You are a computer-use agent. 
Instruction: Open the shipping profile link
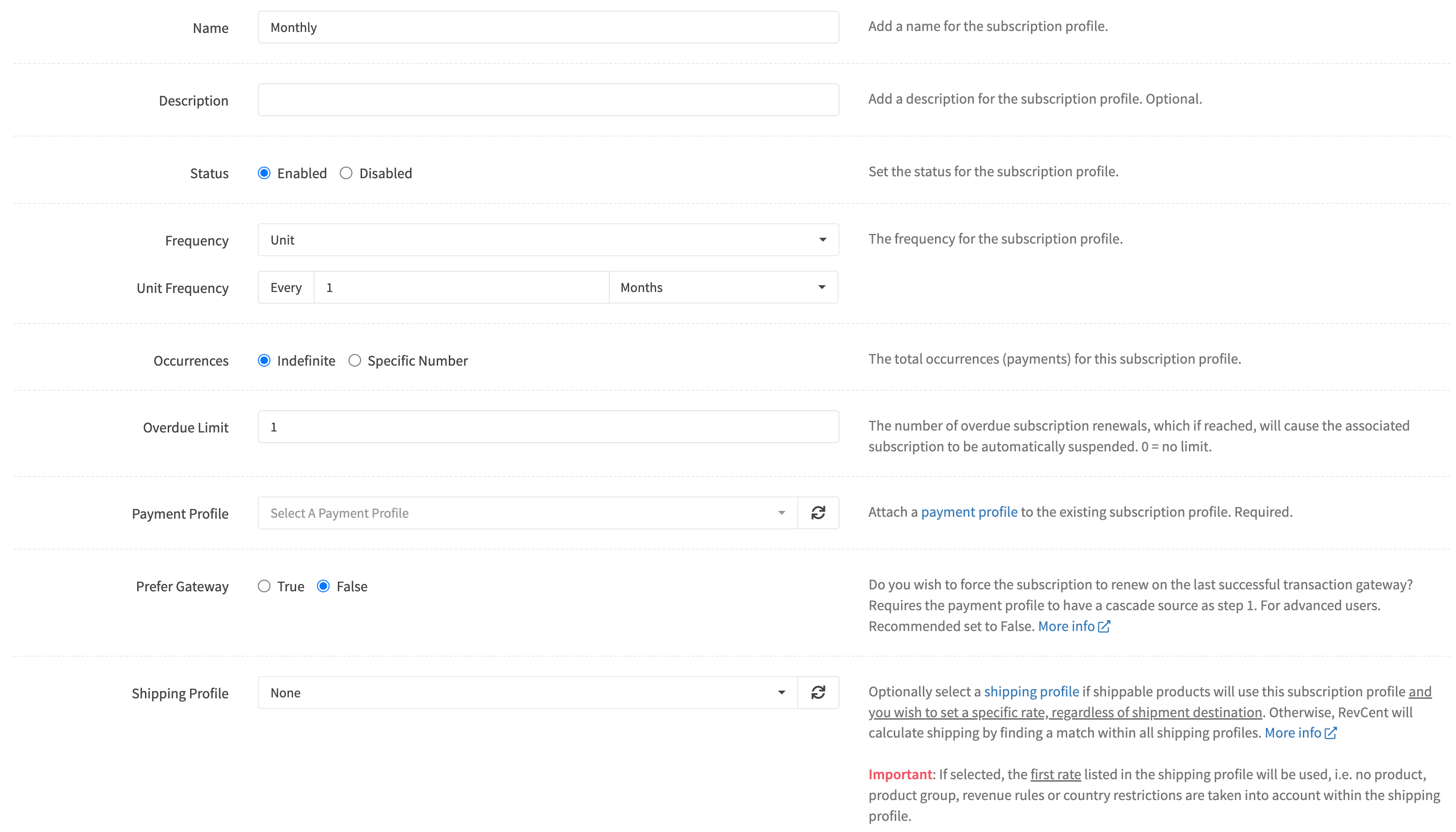(1031, 692)
